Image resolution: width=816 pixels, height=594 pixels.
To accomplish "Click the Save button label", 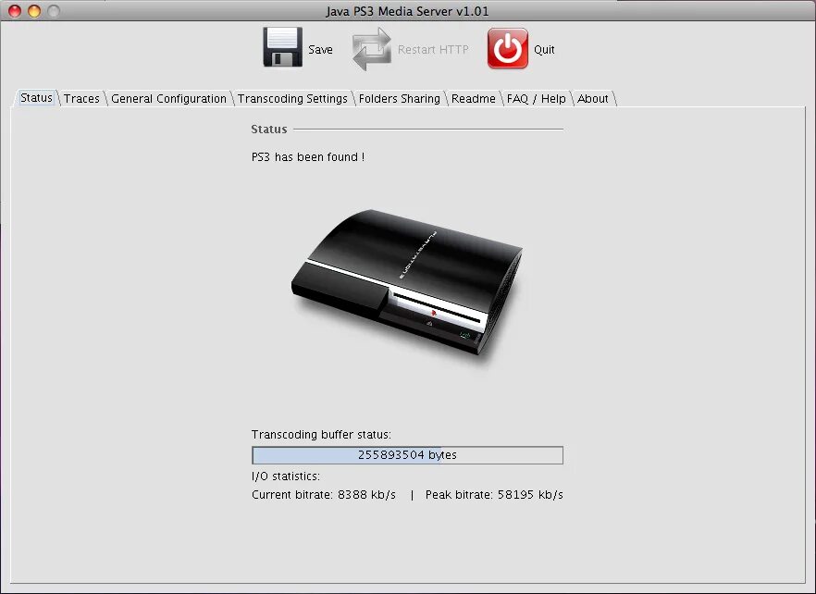I will [320, 49].
